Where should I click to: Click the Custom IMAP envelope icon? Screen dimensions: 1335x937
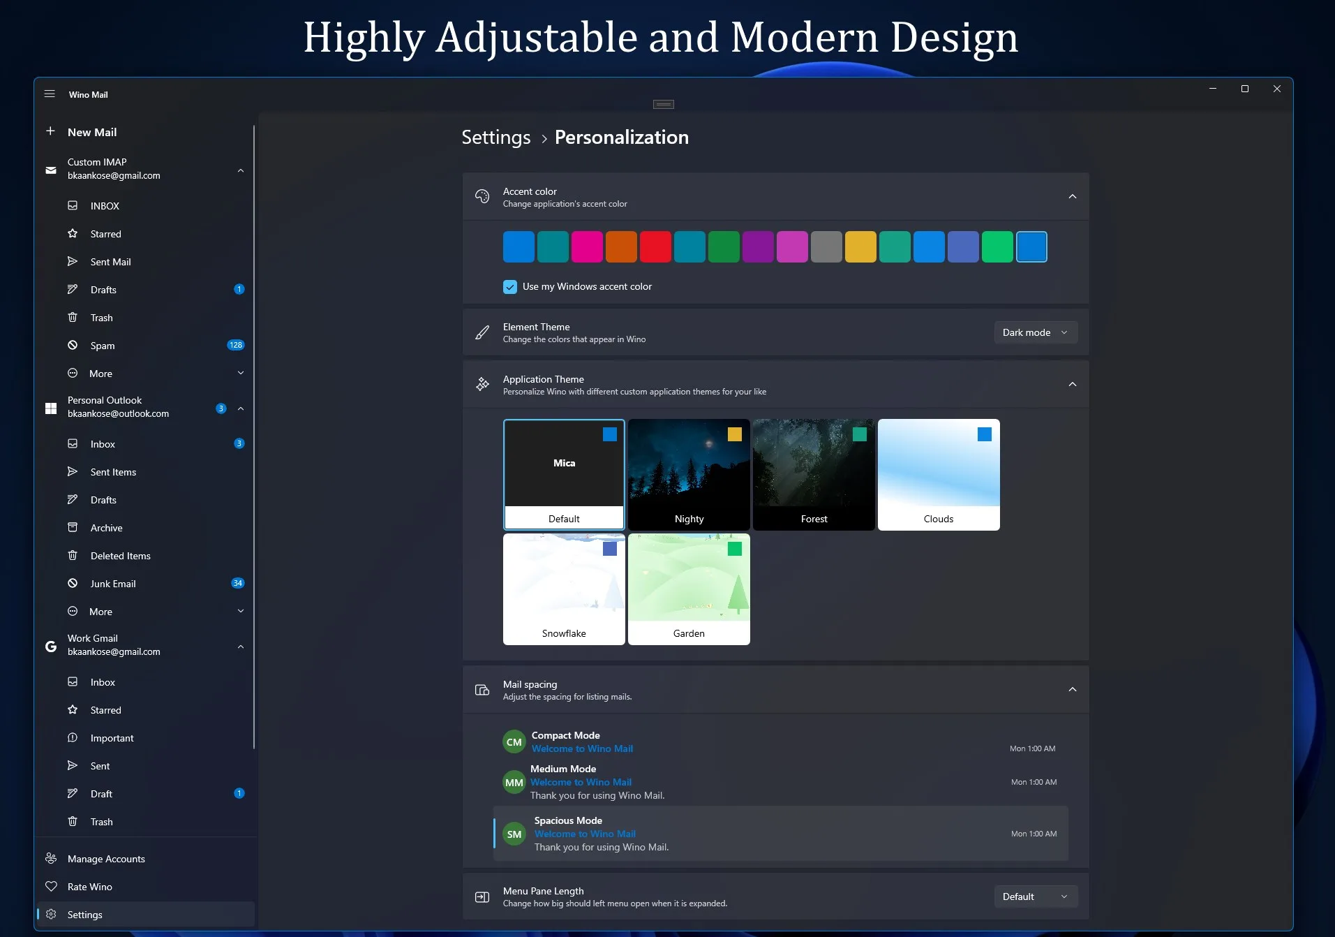tap(51, 170)
